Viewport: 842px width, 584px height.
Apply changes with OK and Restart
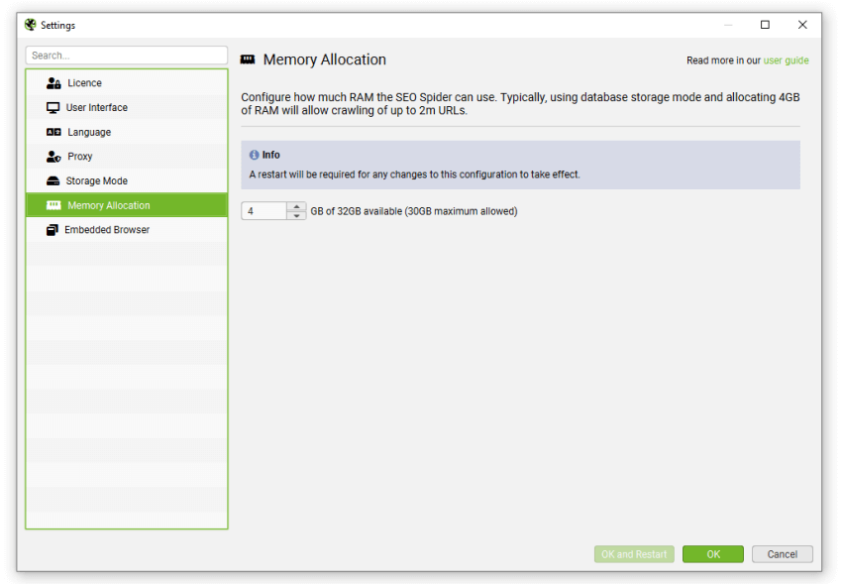tap(634, 553)
